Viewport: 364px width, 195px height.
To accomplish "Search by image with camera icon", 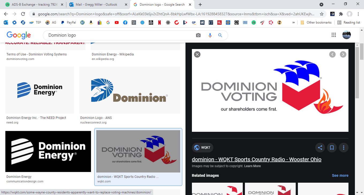I will 198,35.
